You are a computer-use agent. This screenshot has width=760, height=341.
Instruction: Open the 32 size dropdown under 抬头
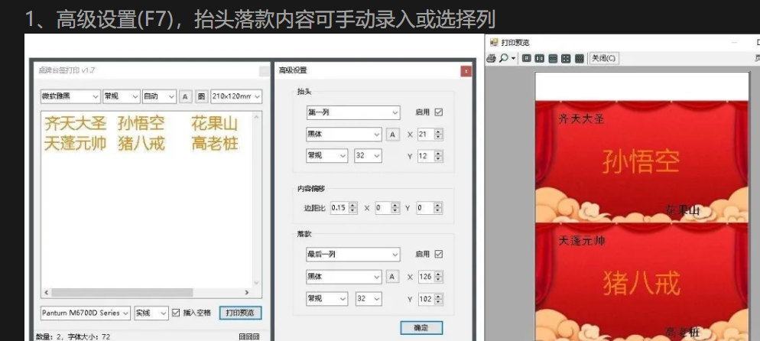(x=368, y=156)
